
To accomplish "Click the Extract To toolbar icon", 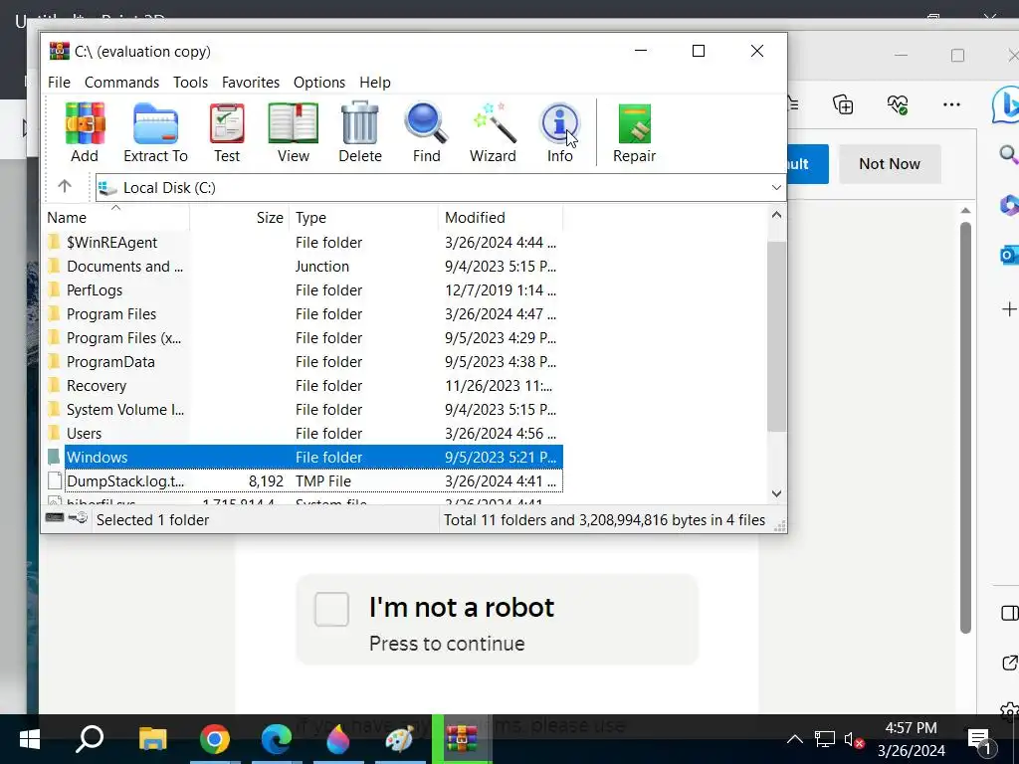I will point(155,132).
